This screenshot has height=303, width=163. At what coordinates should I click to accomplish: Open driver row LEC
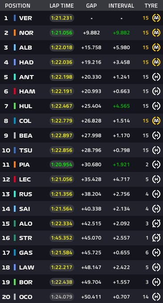81,179
